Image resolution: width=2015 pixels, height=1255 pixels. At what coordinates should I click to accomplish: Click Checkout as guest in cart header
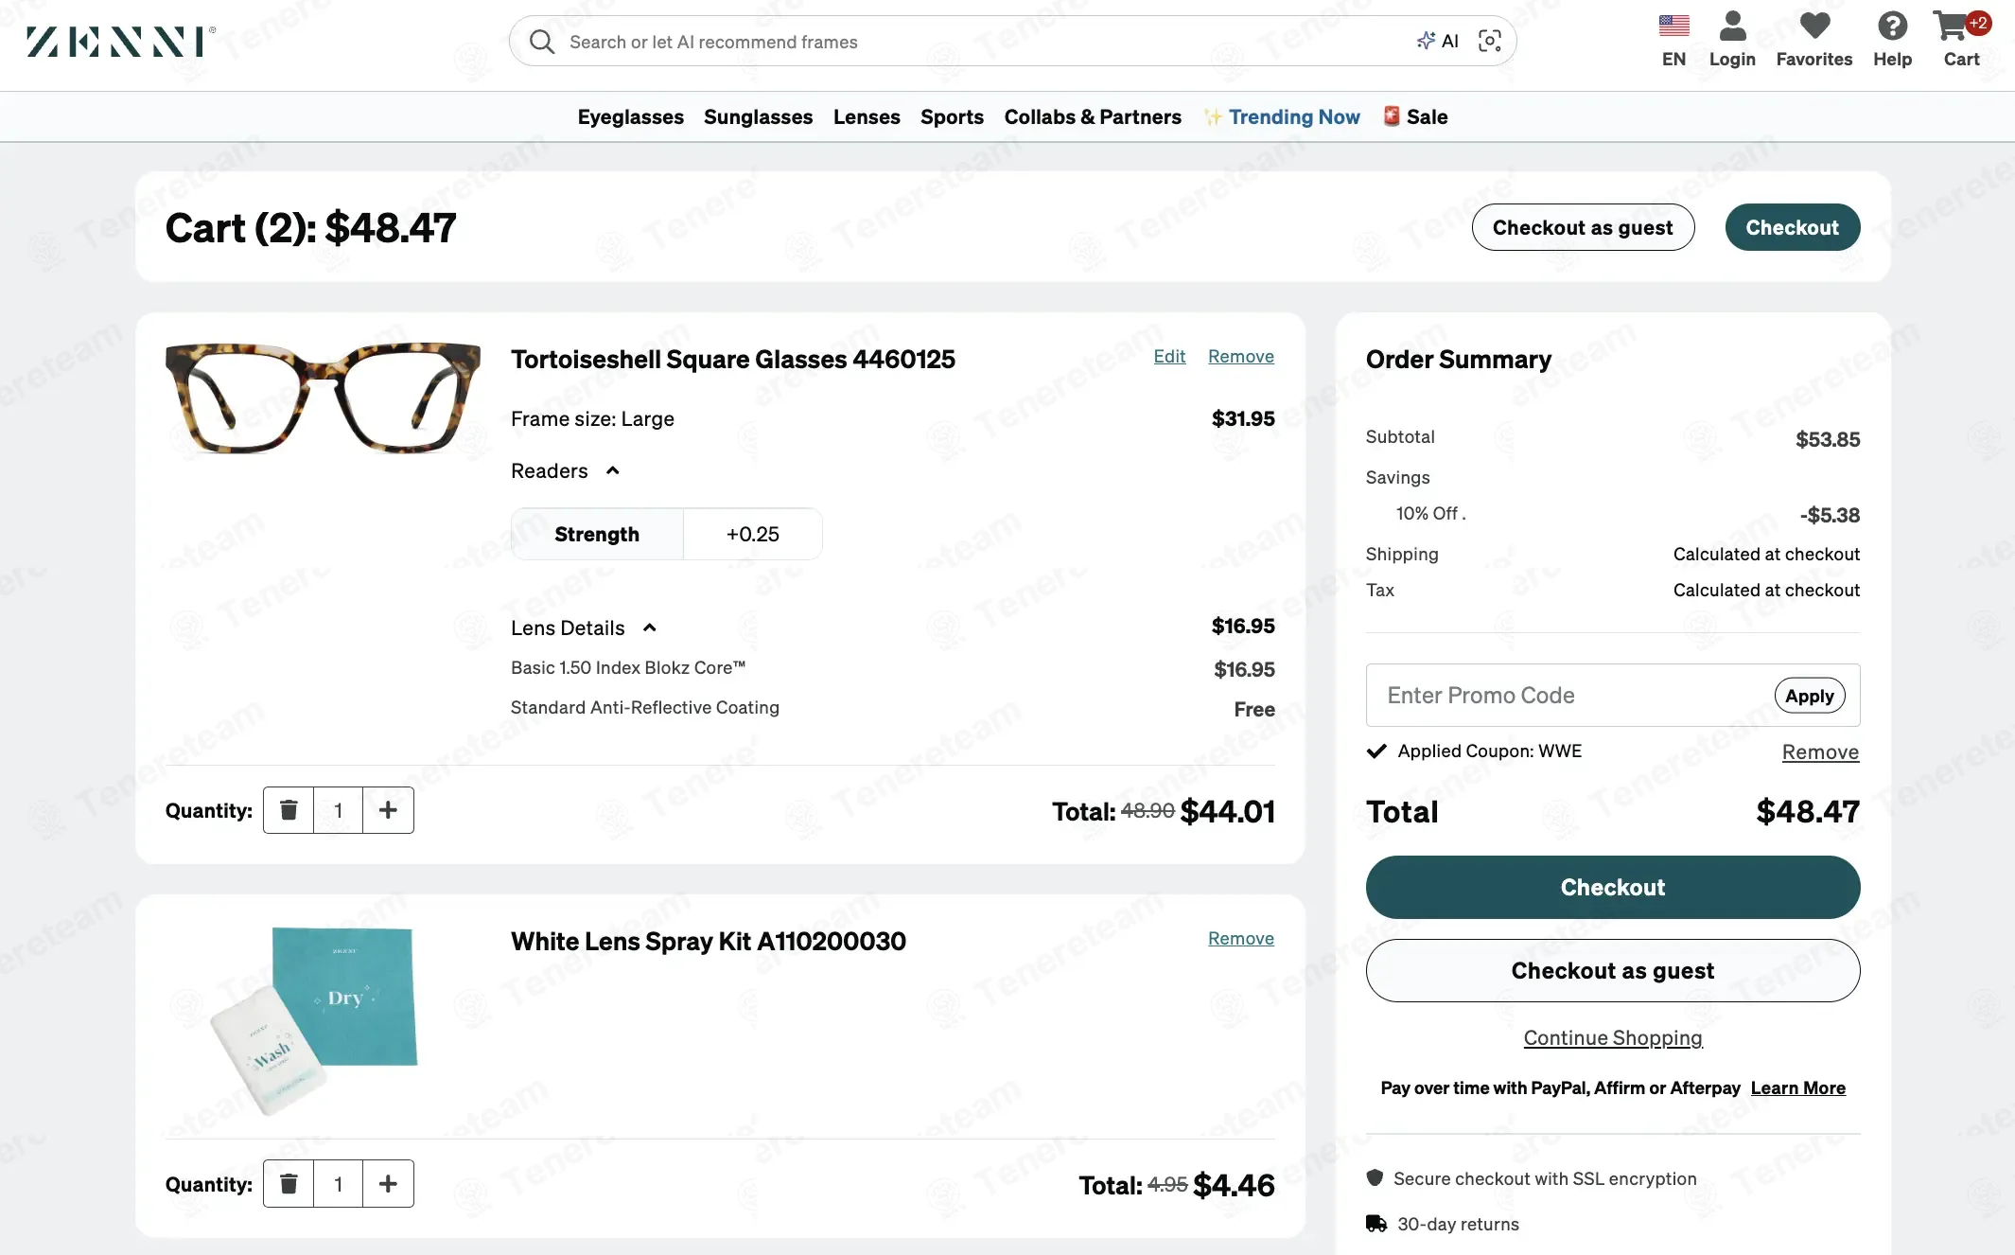click(1583, 227)
